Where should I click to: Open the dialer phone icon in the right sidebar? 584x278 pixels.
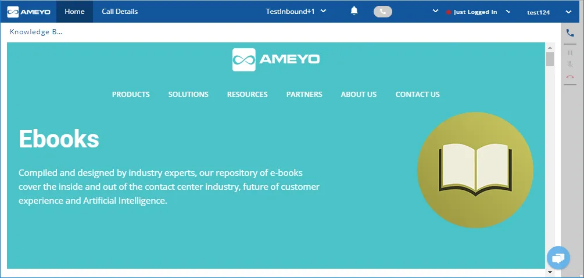[570, 33]
